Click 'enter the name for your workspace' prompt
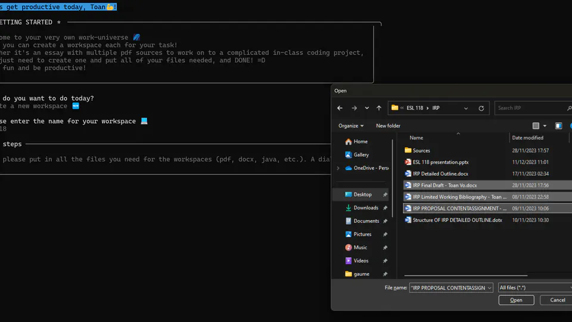 [73, 121]
